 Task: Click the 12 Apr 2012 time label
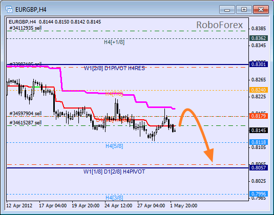click(19, 206)
